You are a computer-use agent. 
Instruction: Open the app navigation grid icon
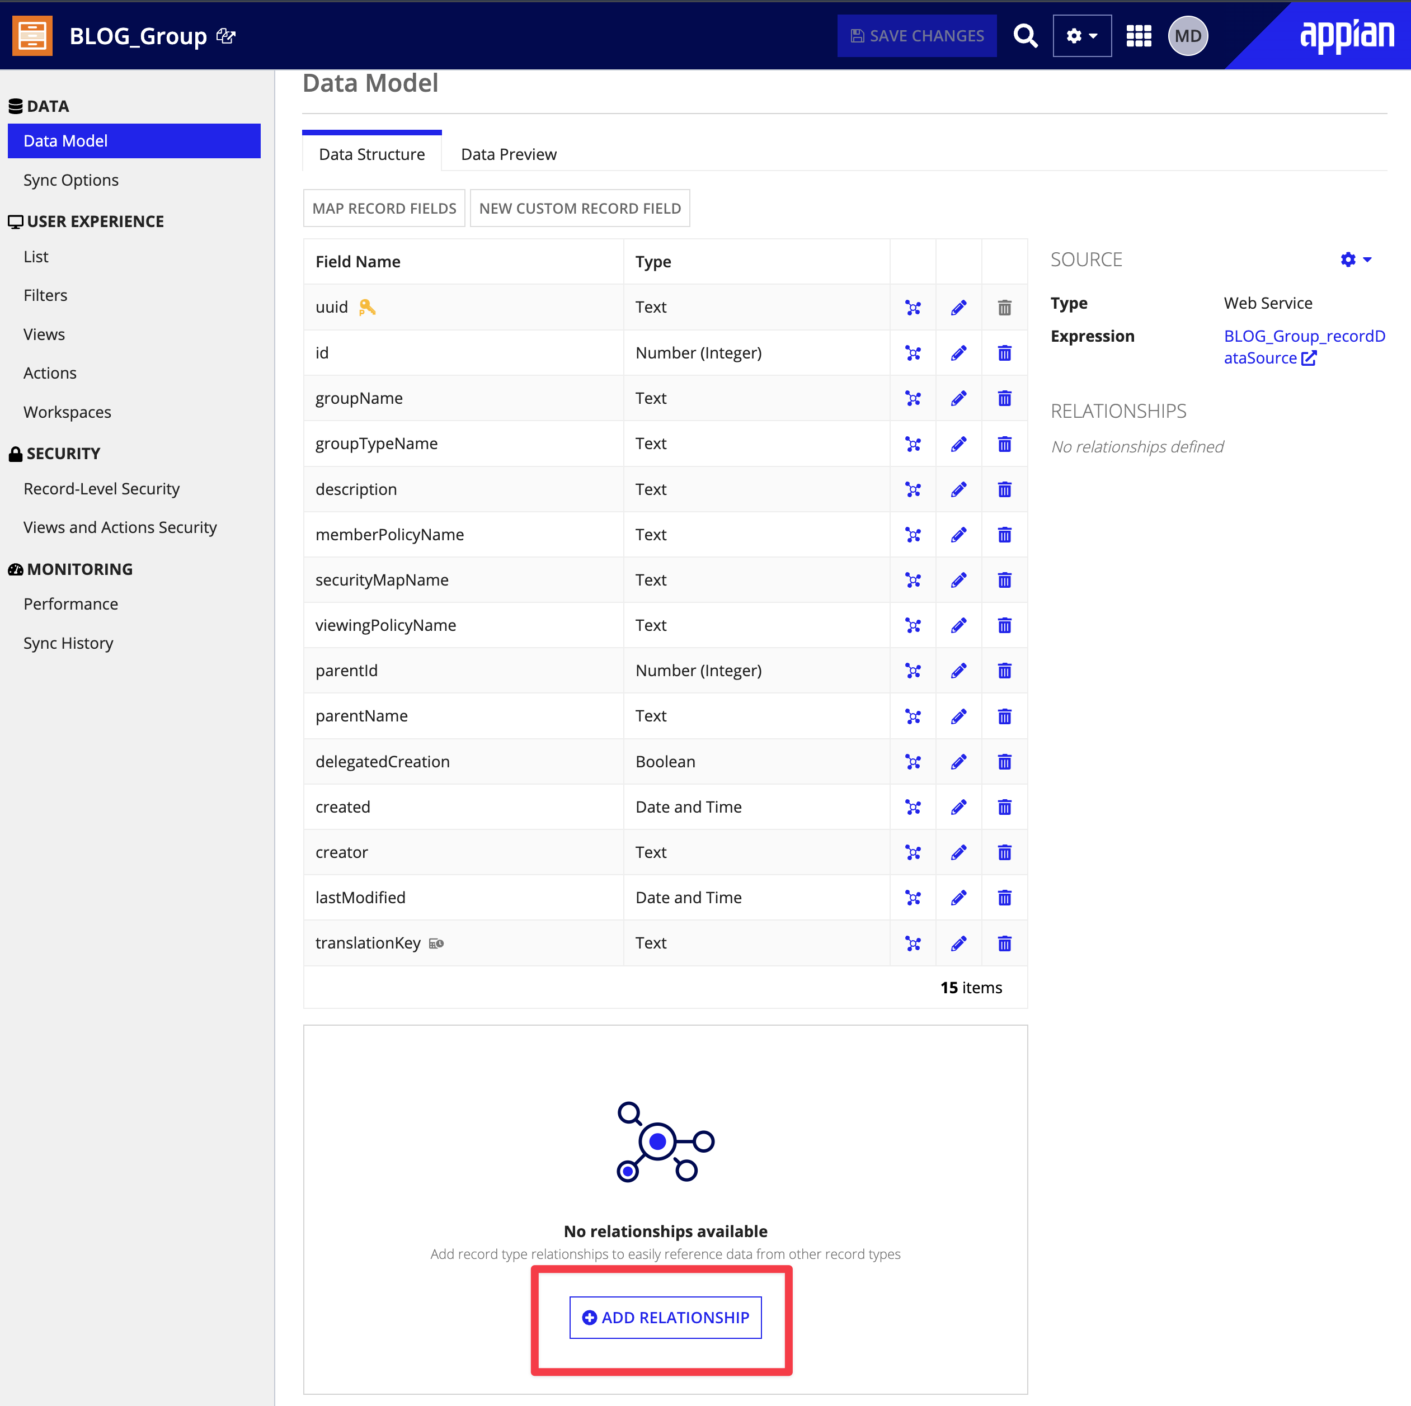point(1138,36)
